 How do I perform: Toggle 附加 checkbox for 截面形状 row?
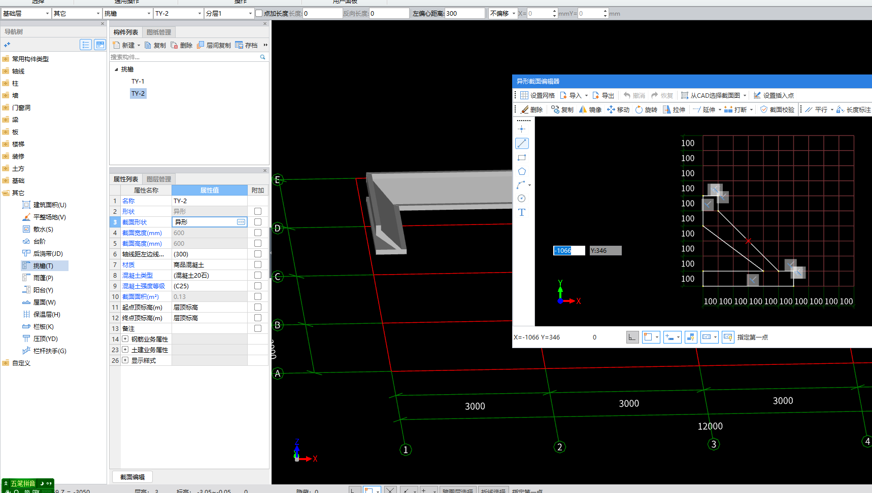(x=258, y=222)
